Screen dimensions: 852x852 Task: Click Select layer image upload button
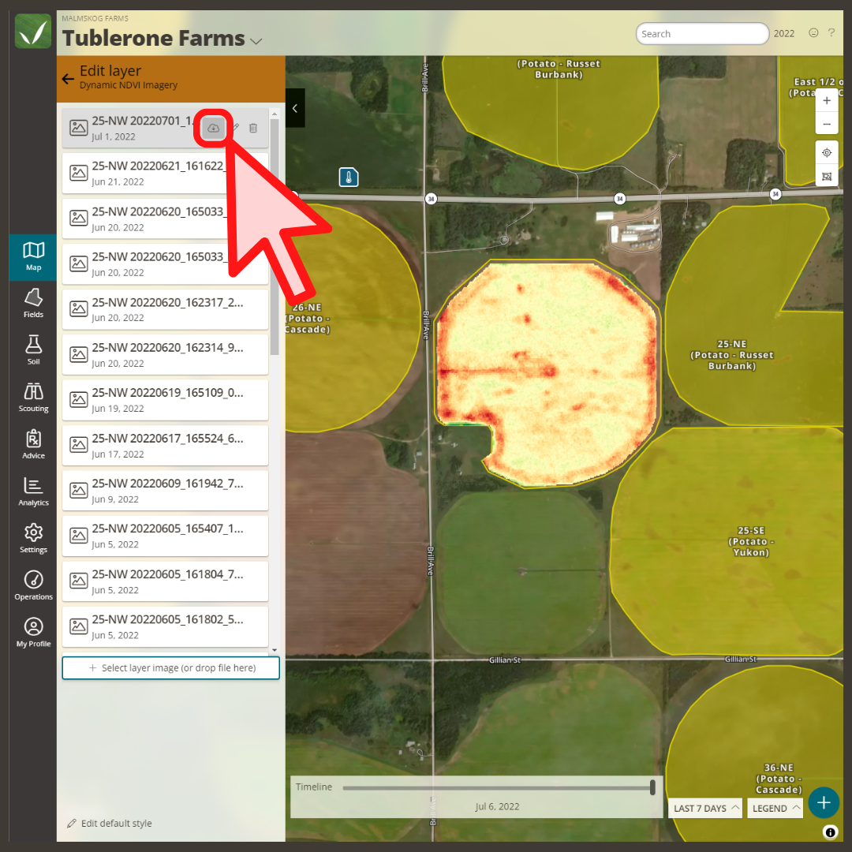pyautogui.click(x=170, y=668)
